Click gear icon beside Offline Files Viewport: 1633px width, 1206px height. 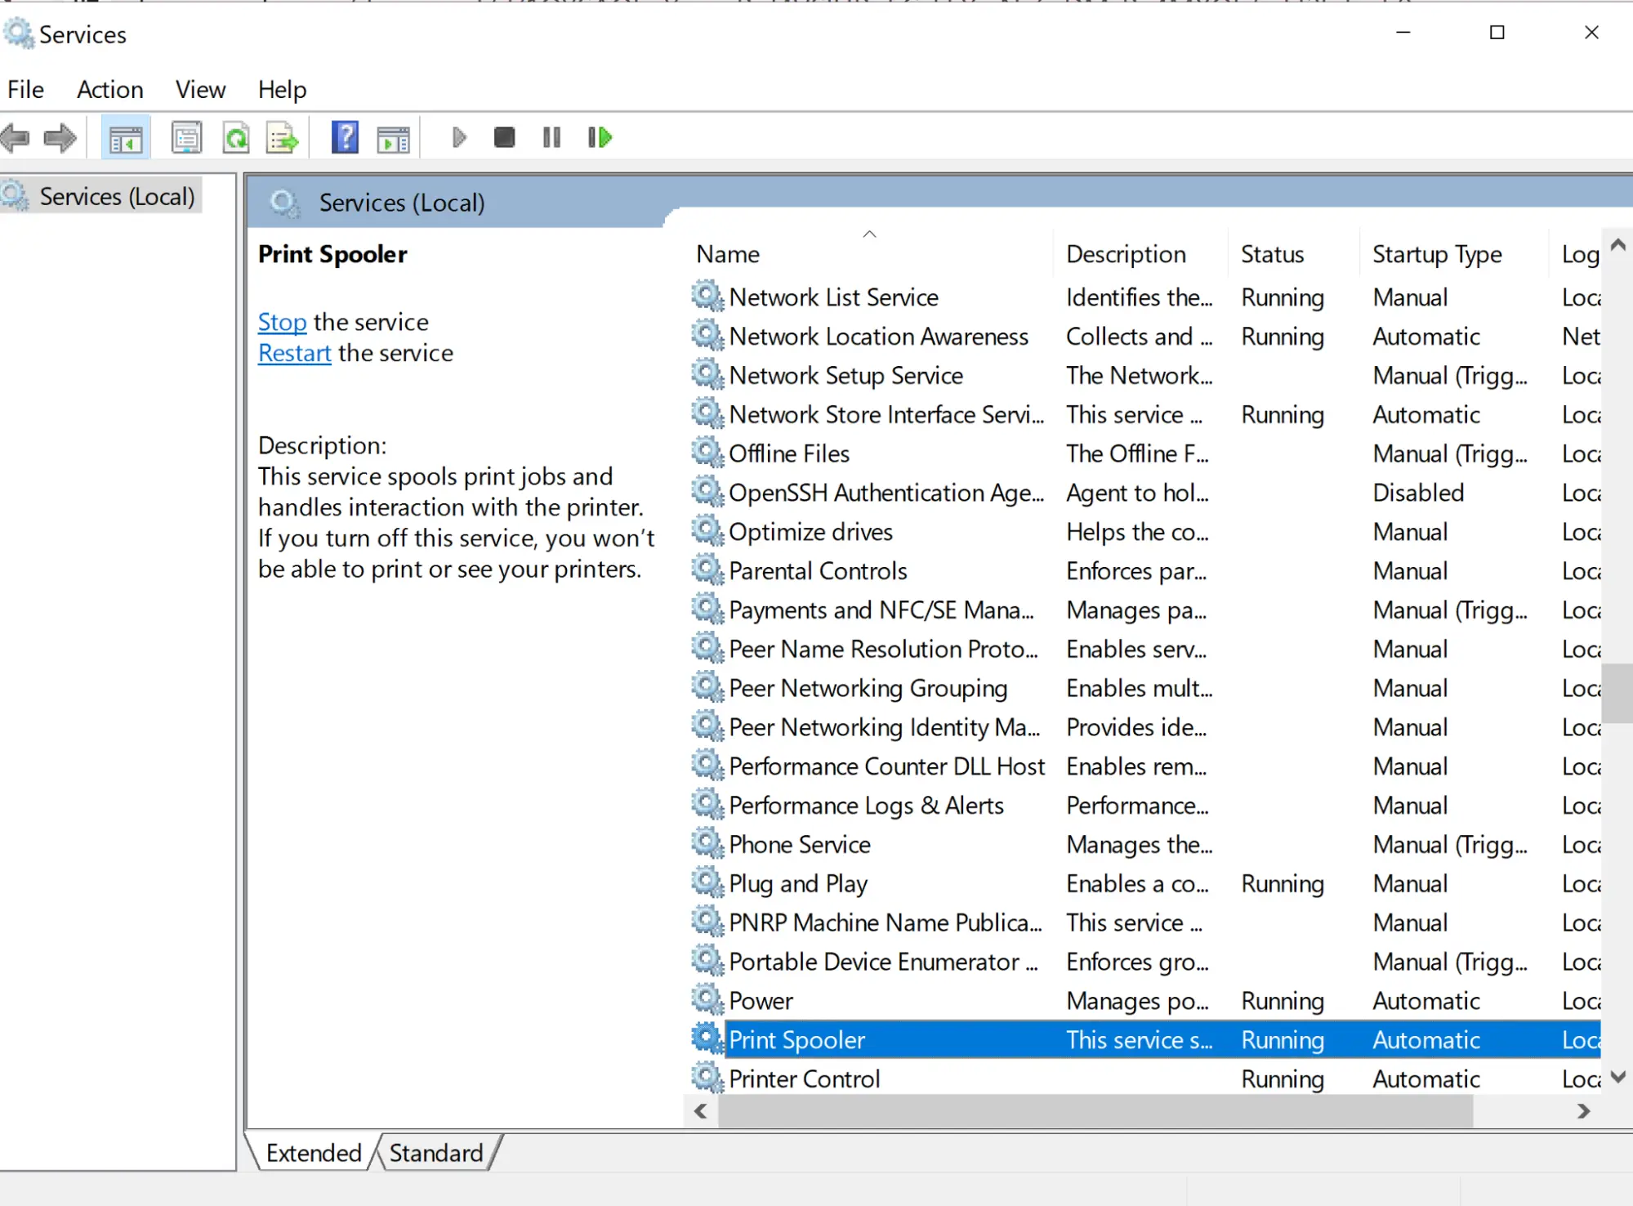[707, 453]
